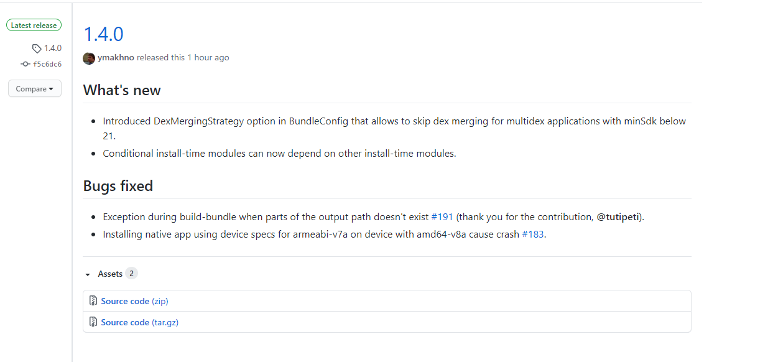Open ymakhno's username link
The height and width of the screenshot is (362, 778).
click(x=116, y=57)
